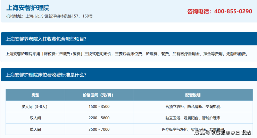257x138 pixels.
Task: Select the 1500 - 3500 price cell
Action: 99,106
